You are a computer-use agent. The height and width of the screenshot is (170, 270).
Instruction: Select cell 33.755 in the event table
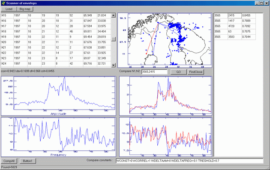[104, 42]
